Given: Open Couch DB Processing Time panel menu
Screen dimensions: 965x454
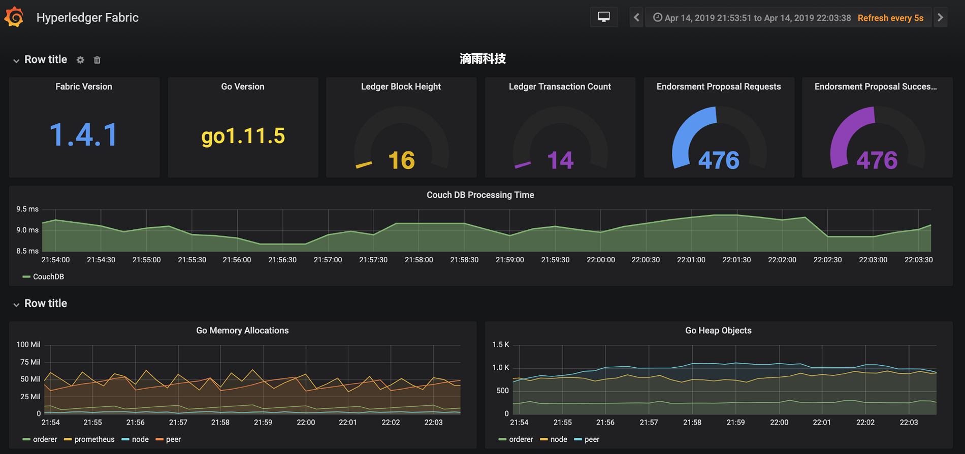Looking at the screenshot, I should pyautogui.click(x=480, y=195).
